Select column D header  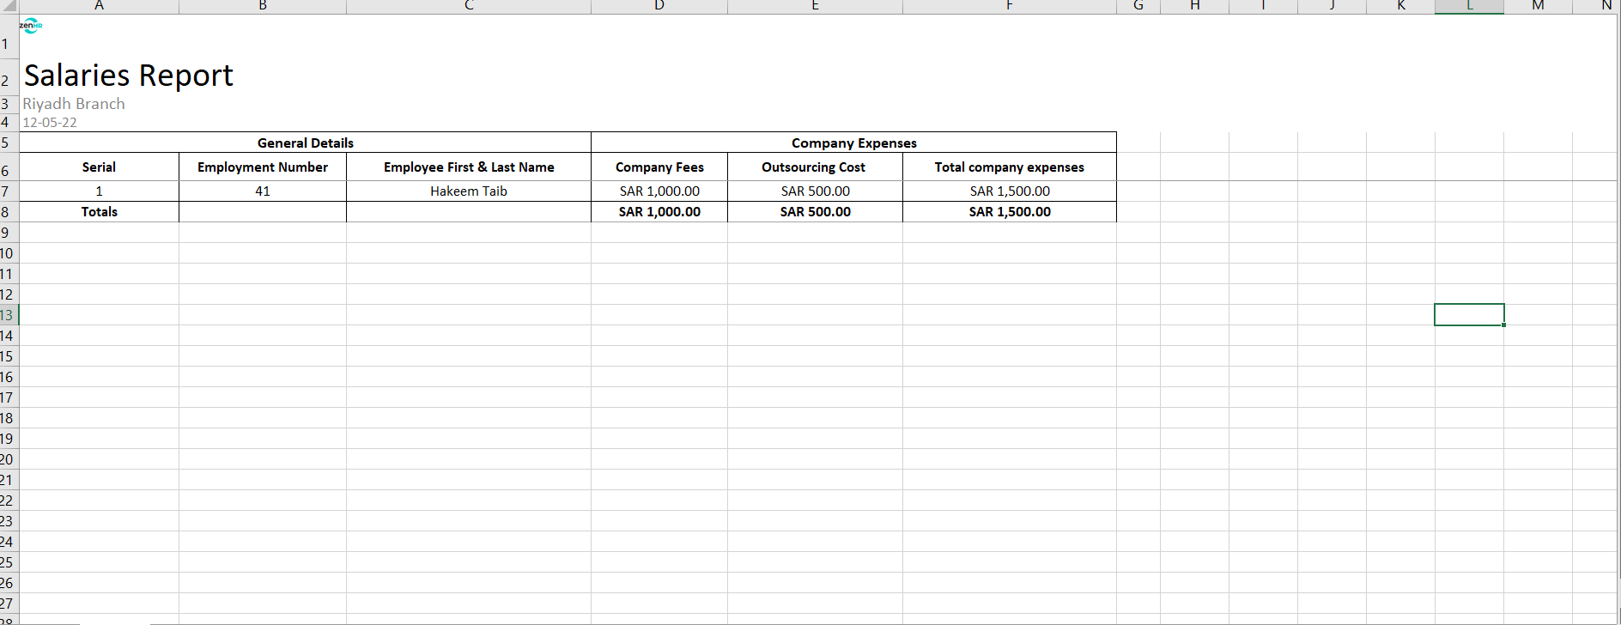coord(659,6)
